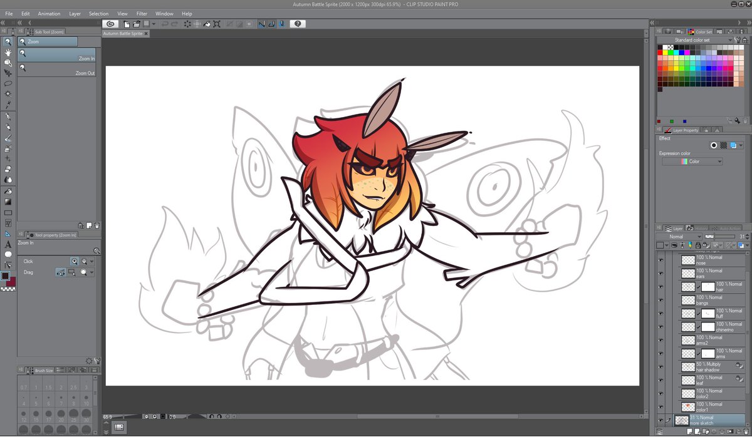
Task: Select the Zoom (magnifier) tool in toolbox
Action: point(8,41)
